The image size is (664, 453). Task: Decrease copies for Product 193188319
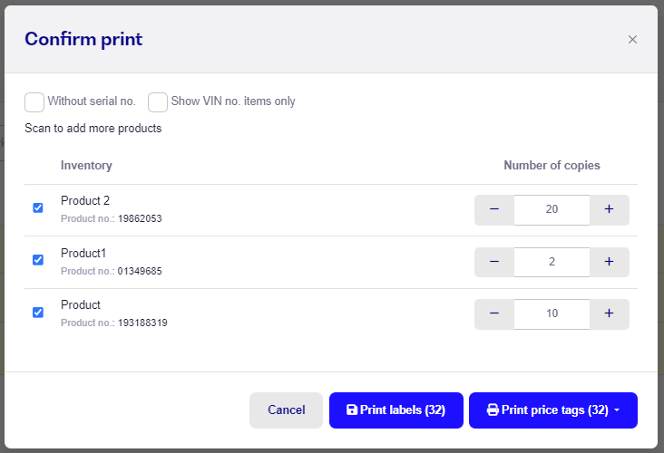[x=494, y=313]
